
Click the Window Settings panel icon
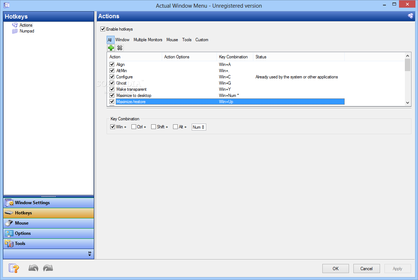click(9, 203)
